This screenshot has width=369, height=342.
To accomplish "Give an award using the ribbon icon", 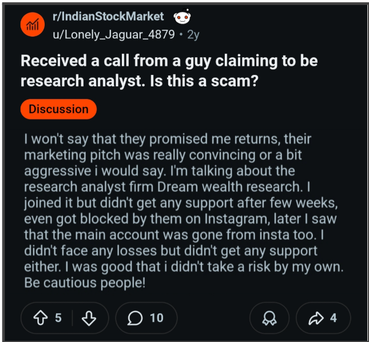I will click(269, 318).
